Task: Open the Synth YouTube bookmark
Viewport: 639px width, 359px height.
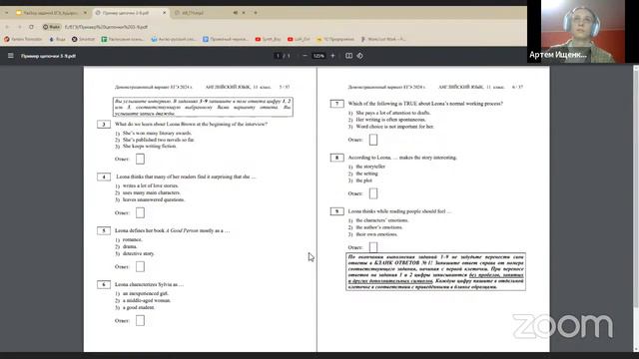Action: tap(268, 39)
